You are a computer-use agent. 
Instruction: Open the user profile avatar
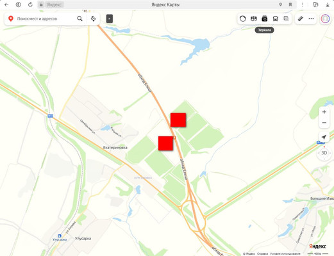(x=325, y=19)
